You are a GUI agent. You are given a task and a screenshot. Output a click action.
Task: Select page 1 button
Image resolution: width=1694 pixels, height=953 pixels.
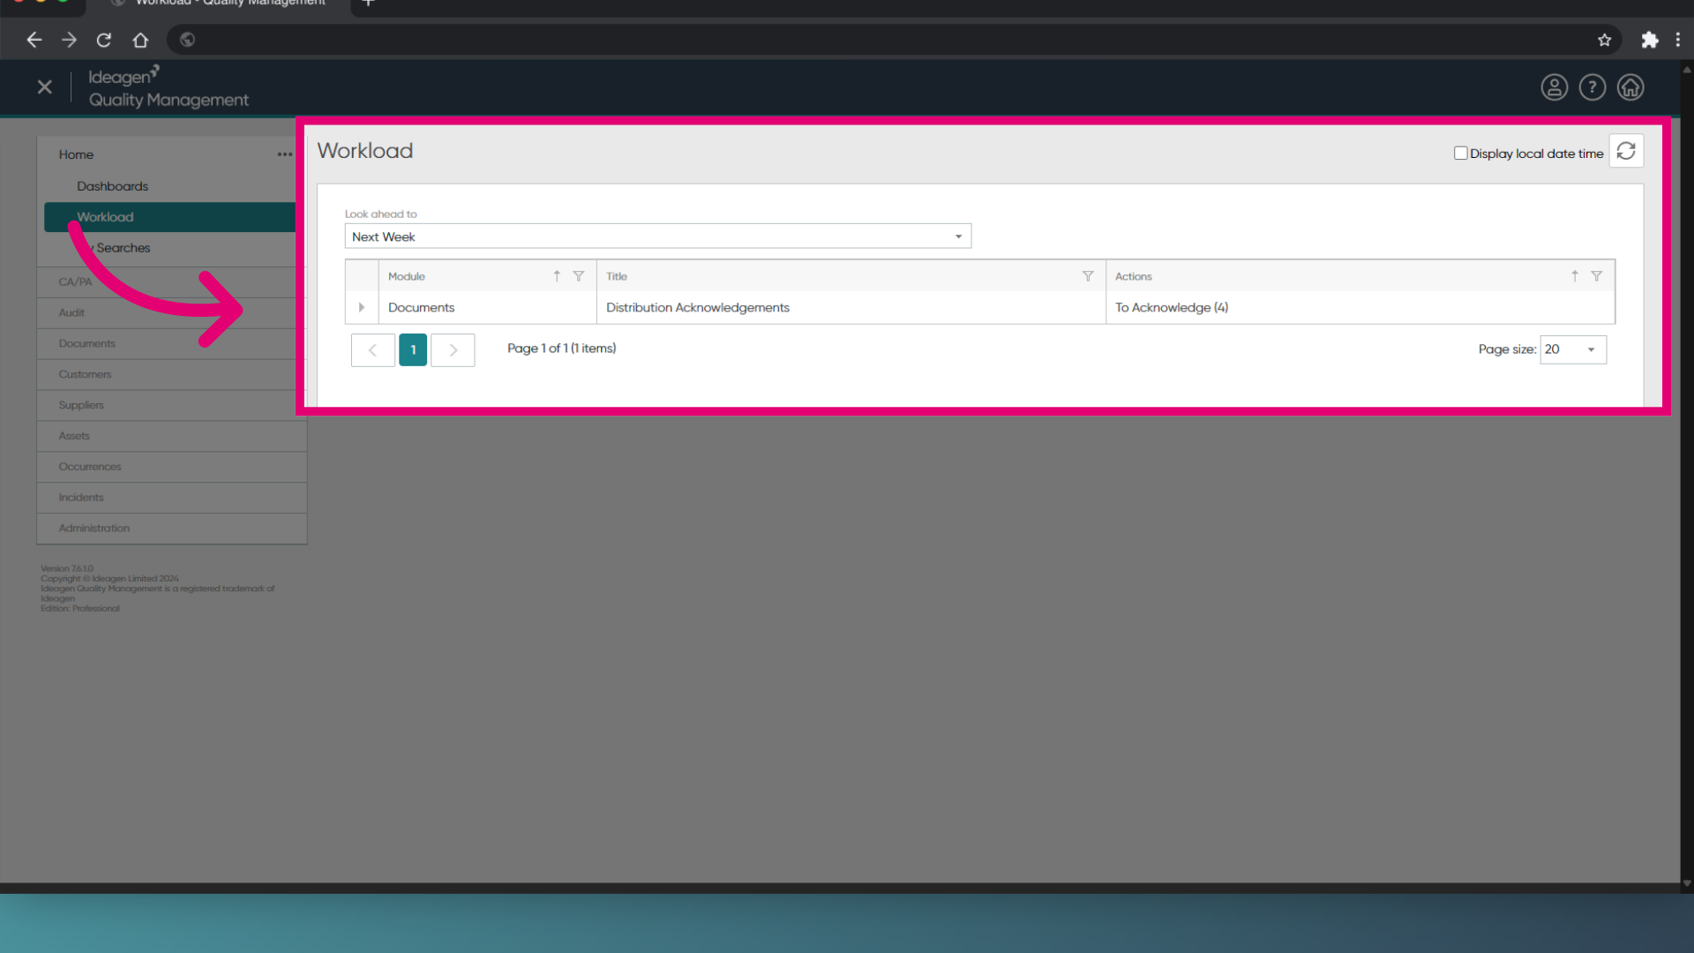[413, 350]
